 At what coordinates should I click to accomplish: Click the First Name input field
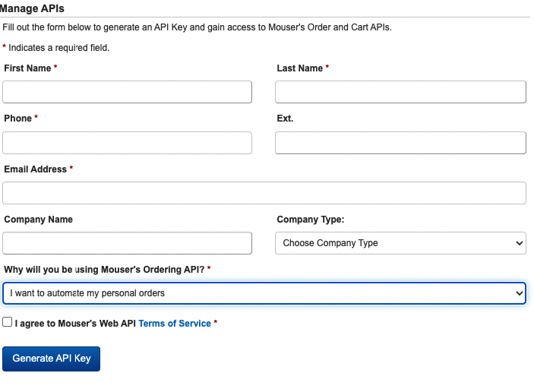tap(127, 92)
